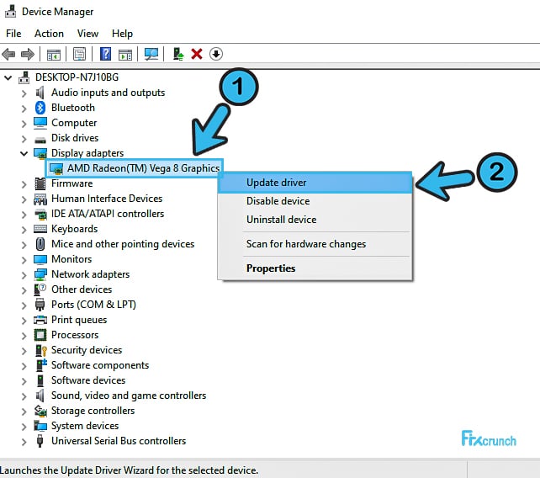Click the Network adapters icon
540x478 pixels.
click(x=40, y=274)
